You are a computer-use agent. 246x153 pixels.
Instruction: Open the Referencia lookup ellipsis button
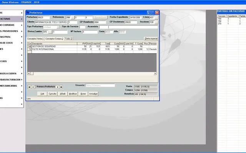73,18
